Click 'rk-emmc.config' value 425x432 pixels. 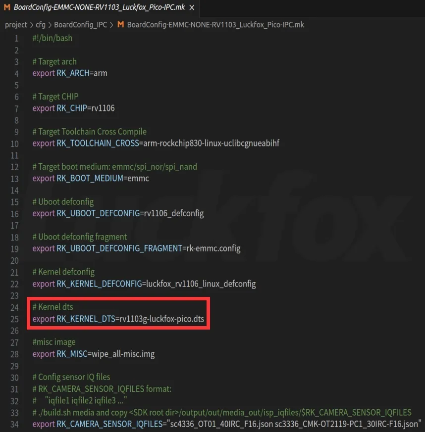(x=213, y=248)
